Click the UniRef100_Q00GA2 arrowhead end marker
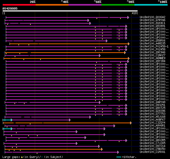 [128, 17]
